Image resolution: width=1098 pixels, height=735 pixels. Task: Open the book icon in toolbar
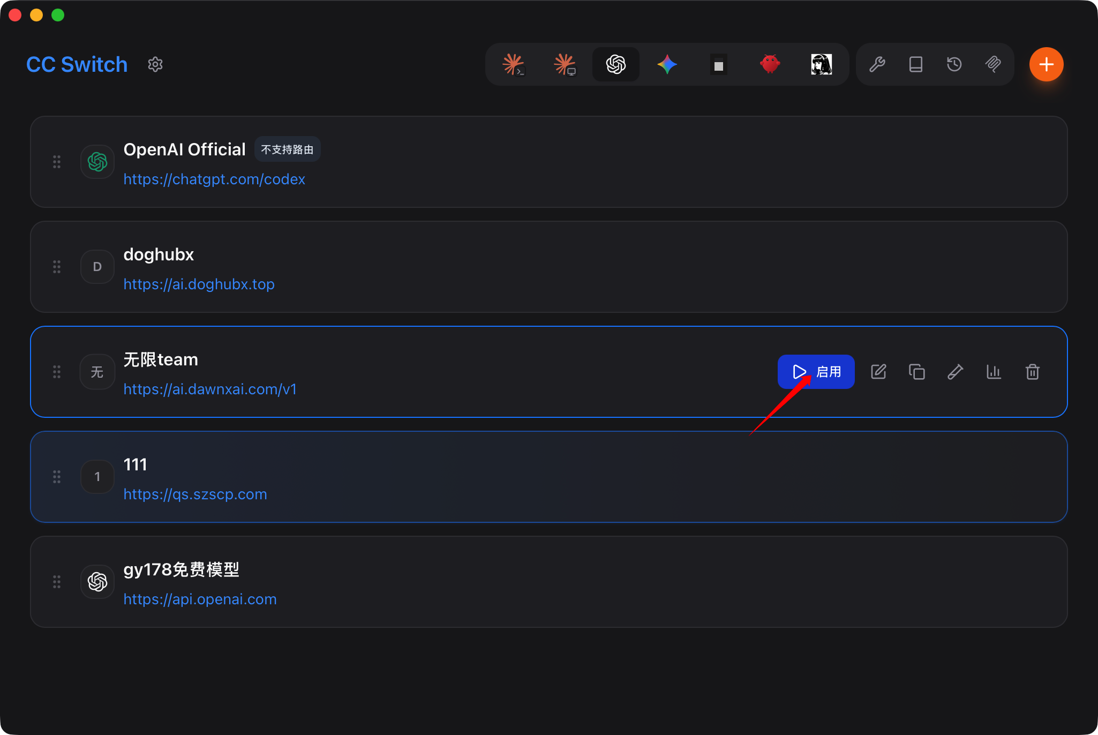tap(916, 64)
